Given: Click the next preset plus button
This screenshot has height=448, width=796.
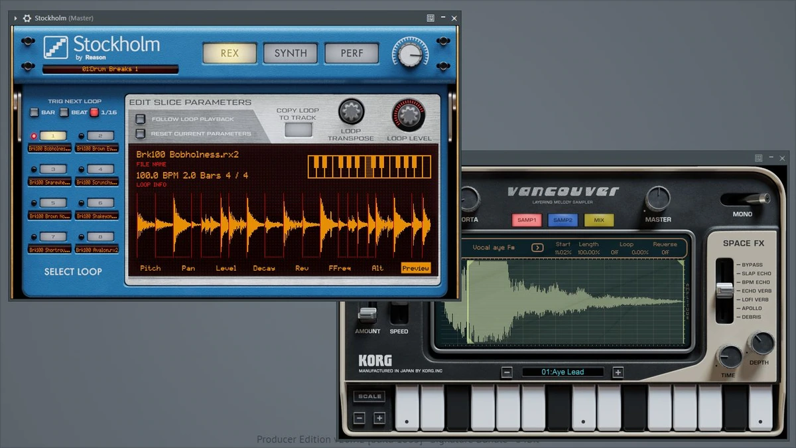Looking at the screenshot, I should click(618, 372).
